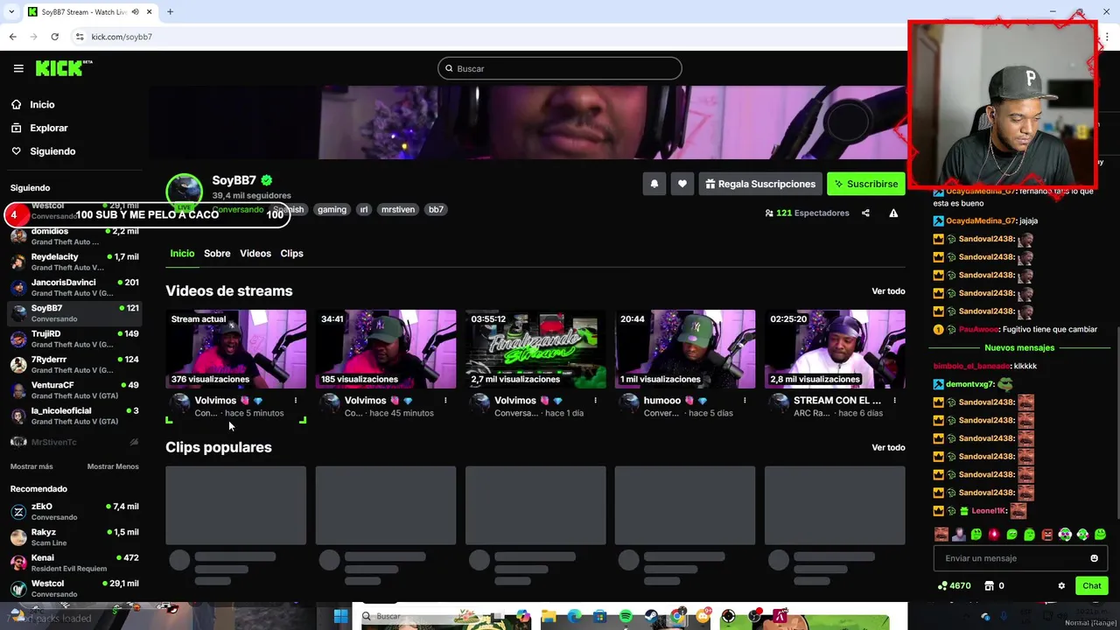Select the Inicio tab
This screenshot has height=630, width=1120.
pos(182,253)
